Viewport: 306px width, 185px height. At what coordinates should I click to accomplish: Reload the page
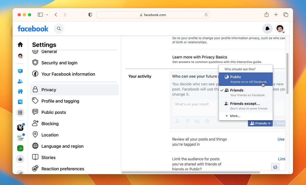[x=206, y=15]
